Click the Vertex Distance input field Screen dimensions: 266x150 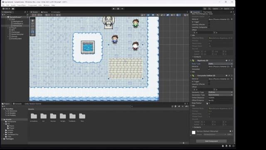pyautogui.click(x=220, y=97)
